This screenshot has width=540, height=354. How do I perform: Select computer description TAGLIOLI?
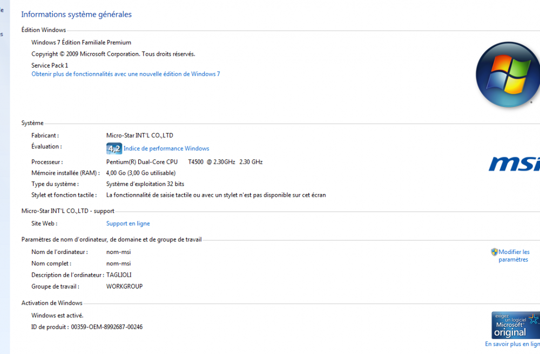[119, 275]
